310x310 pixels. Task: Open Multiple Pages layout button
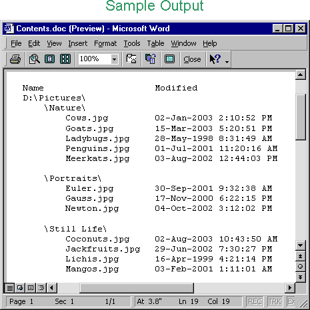pyautogui.click(x=65, y=59)
